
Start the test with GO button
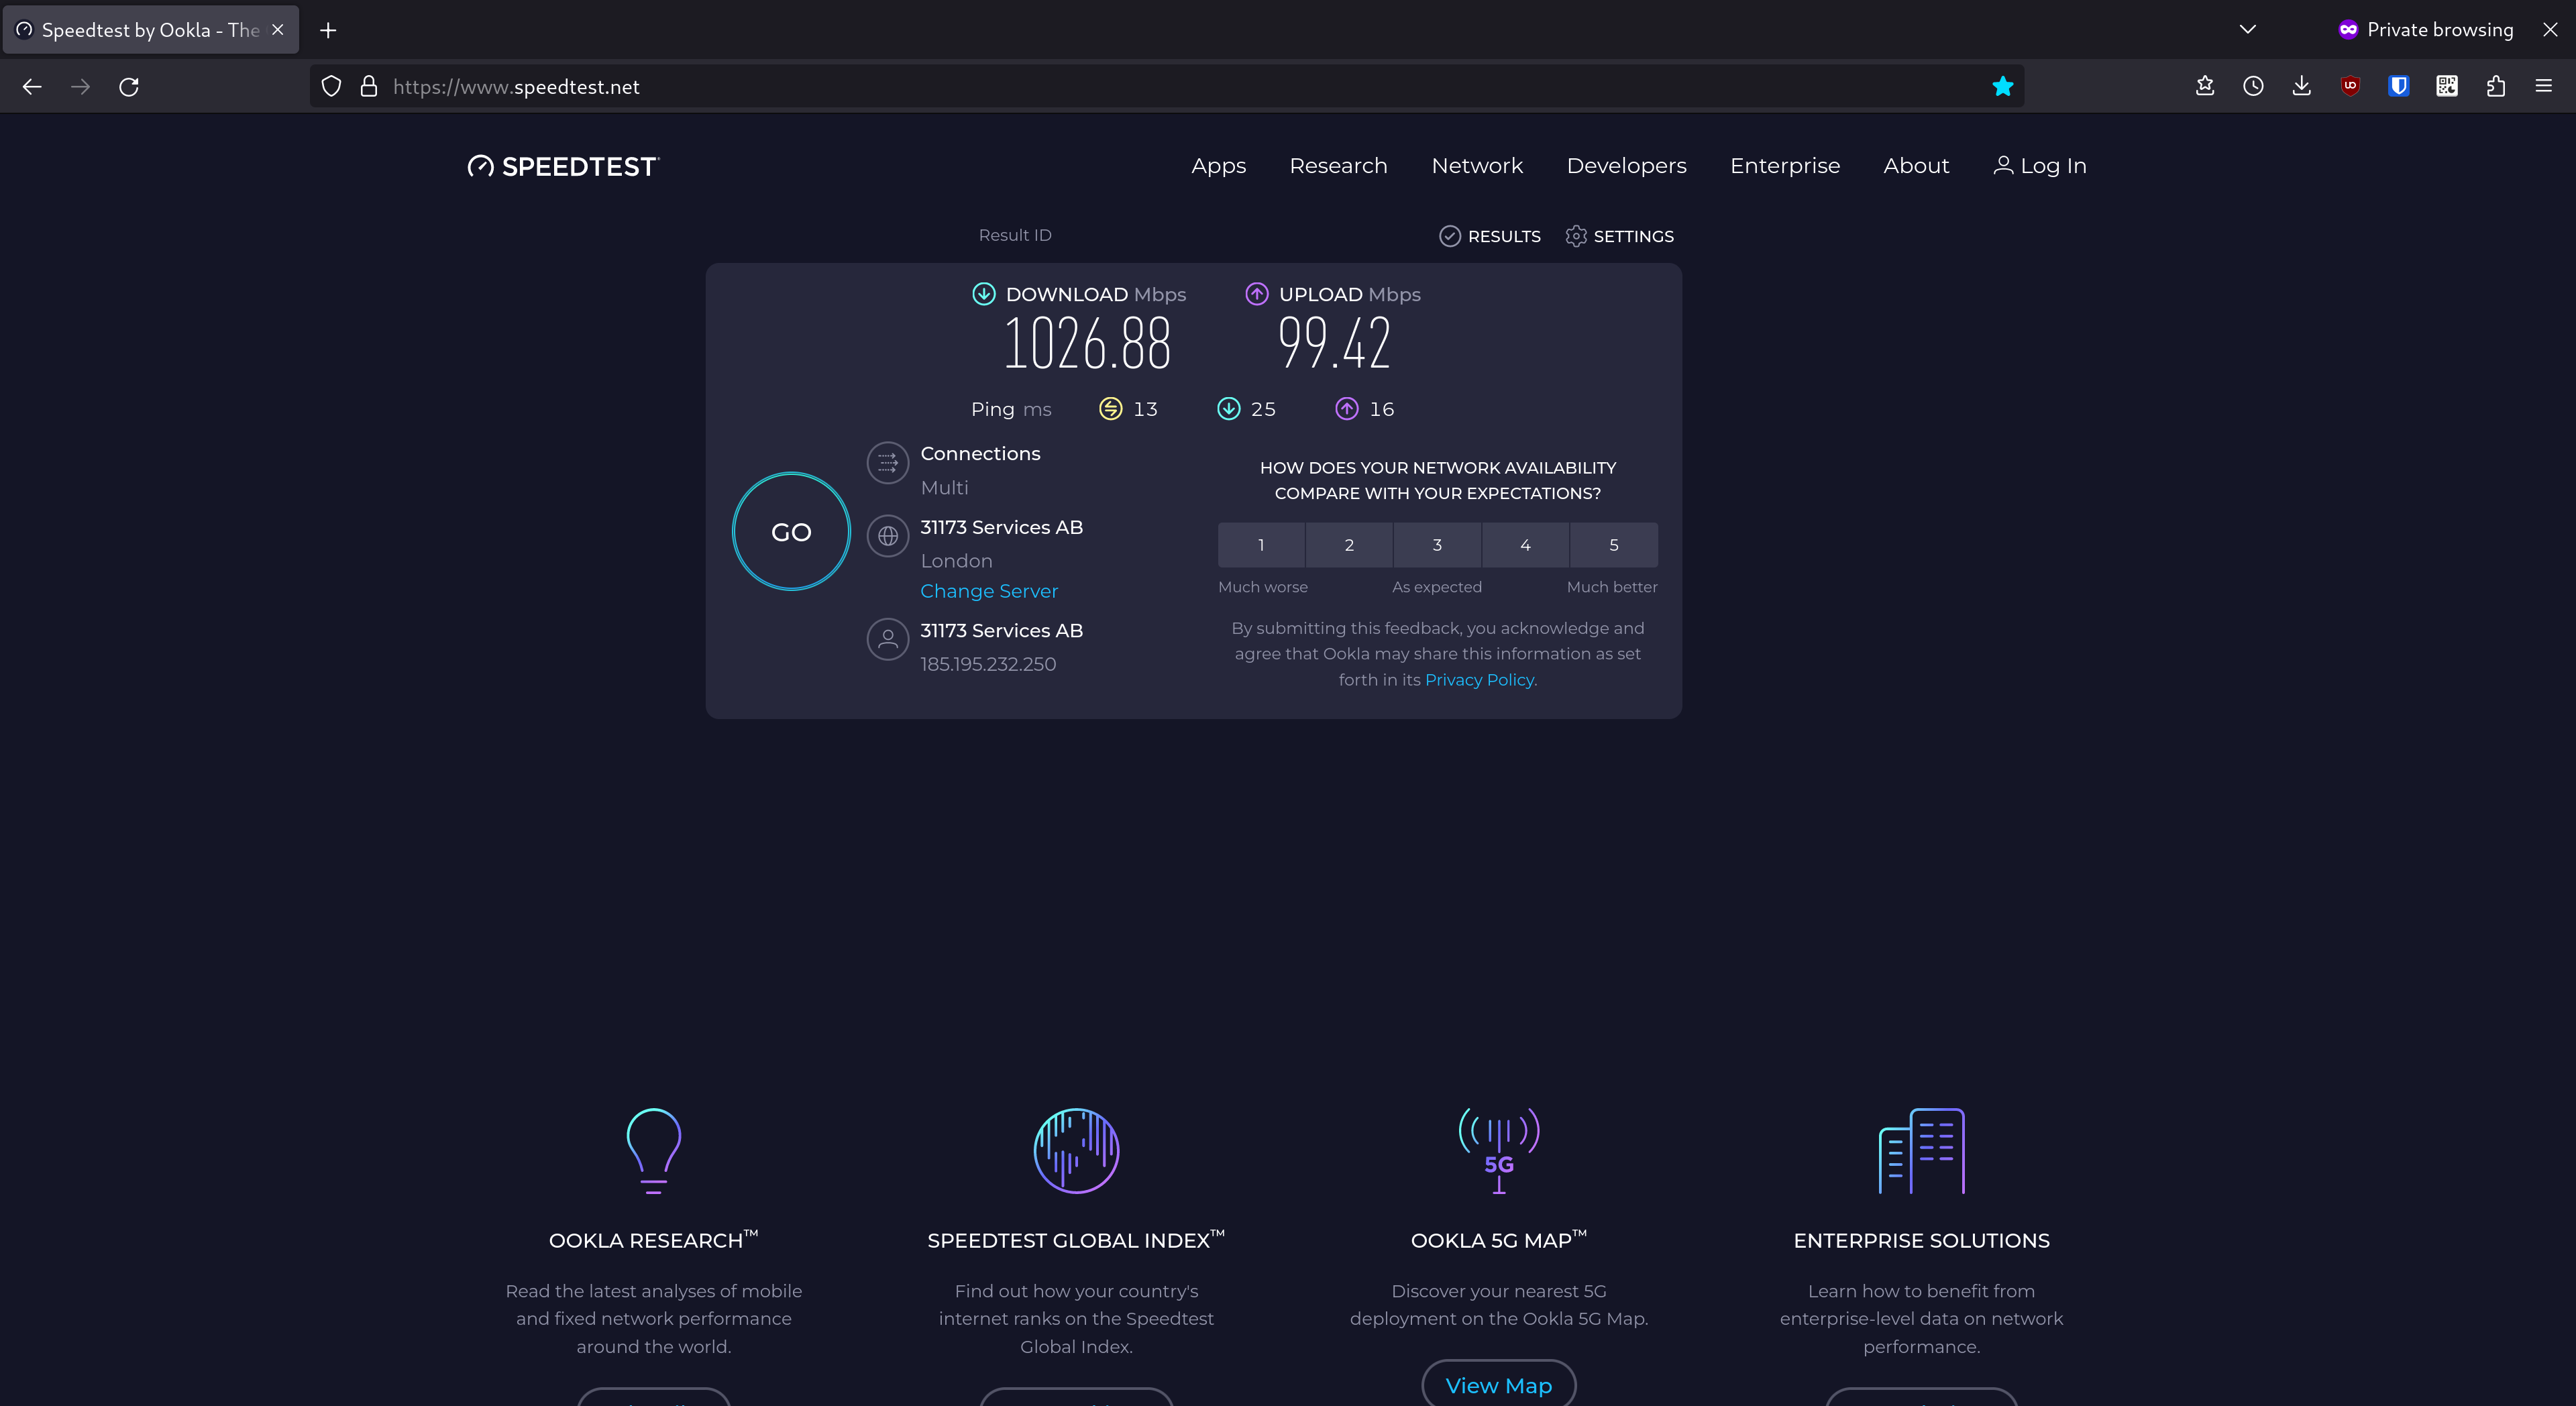[791, 532]
